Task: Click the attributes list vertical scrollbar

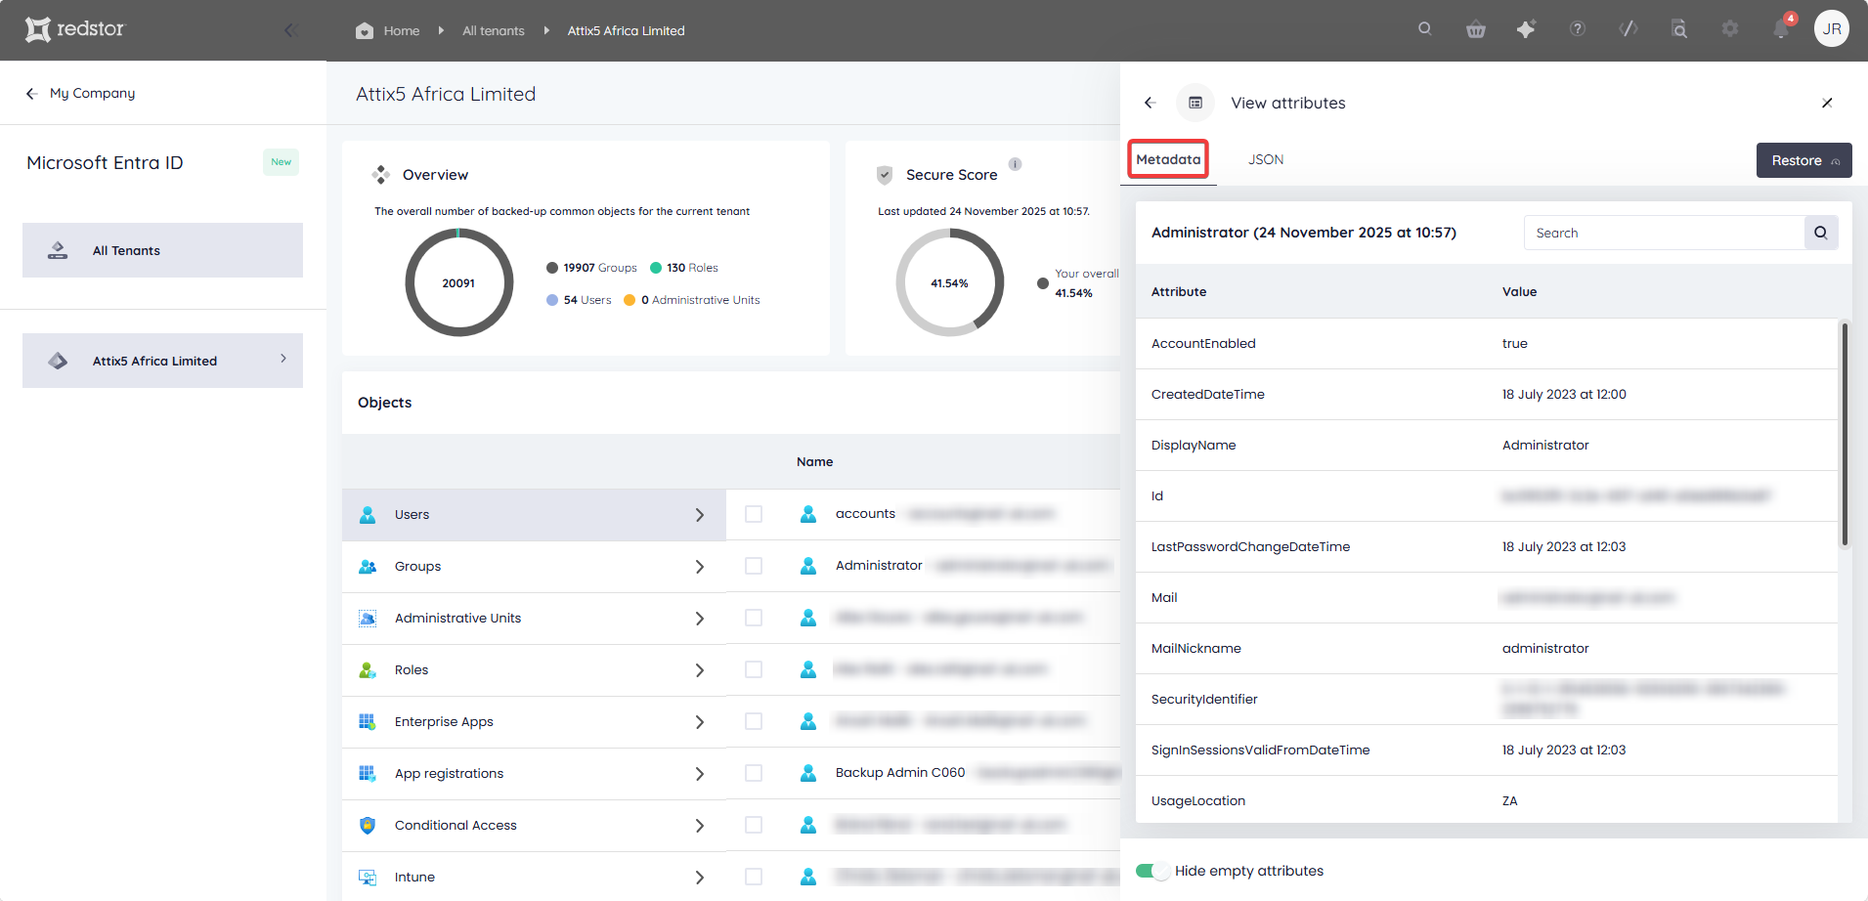Action: [x=1845, y=434]
